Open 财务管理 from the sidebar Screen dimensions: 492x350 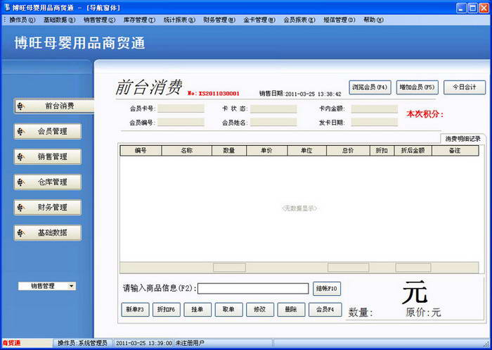coord(48,208)
